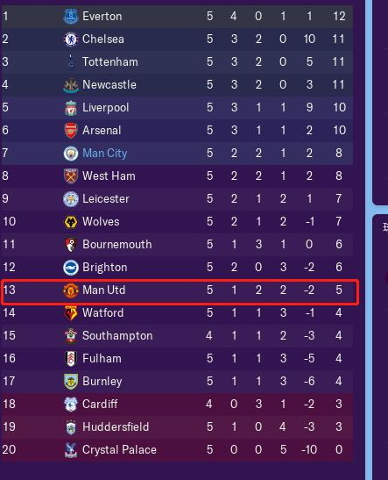Click the Everton club crest icon
Screen dimensions: 388x480
point(71,16)
